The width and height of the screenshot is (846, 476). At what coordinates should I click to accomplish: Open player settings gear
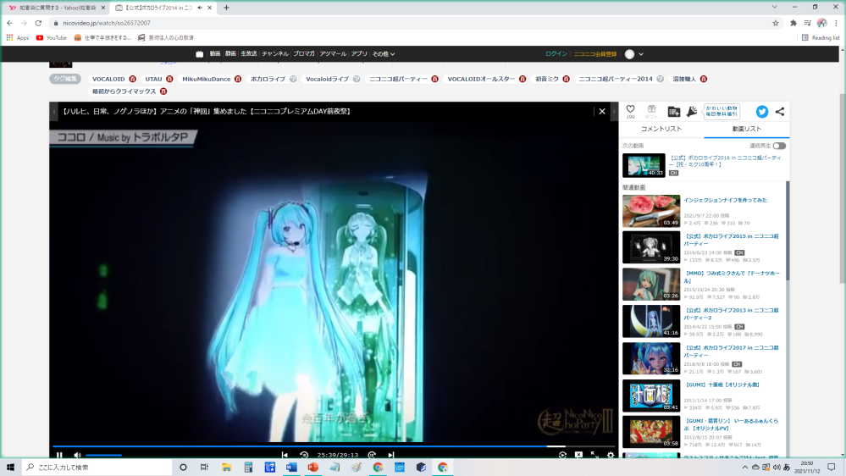click(611, 455)
